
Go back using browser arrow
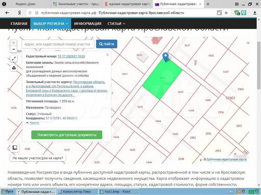7,13
